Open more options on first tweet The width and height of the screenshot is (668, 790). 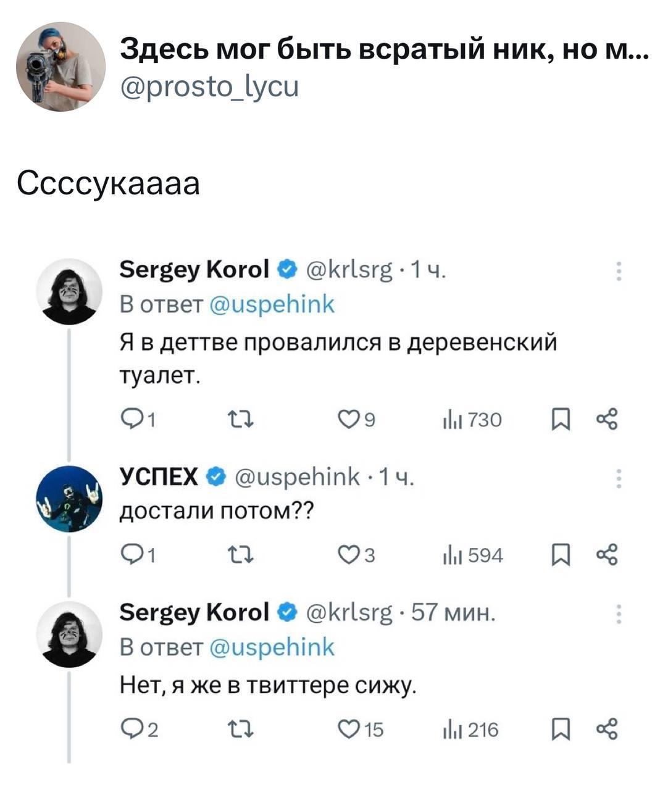(x=618, y=271)
